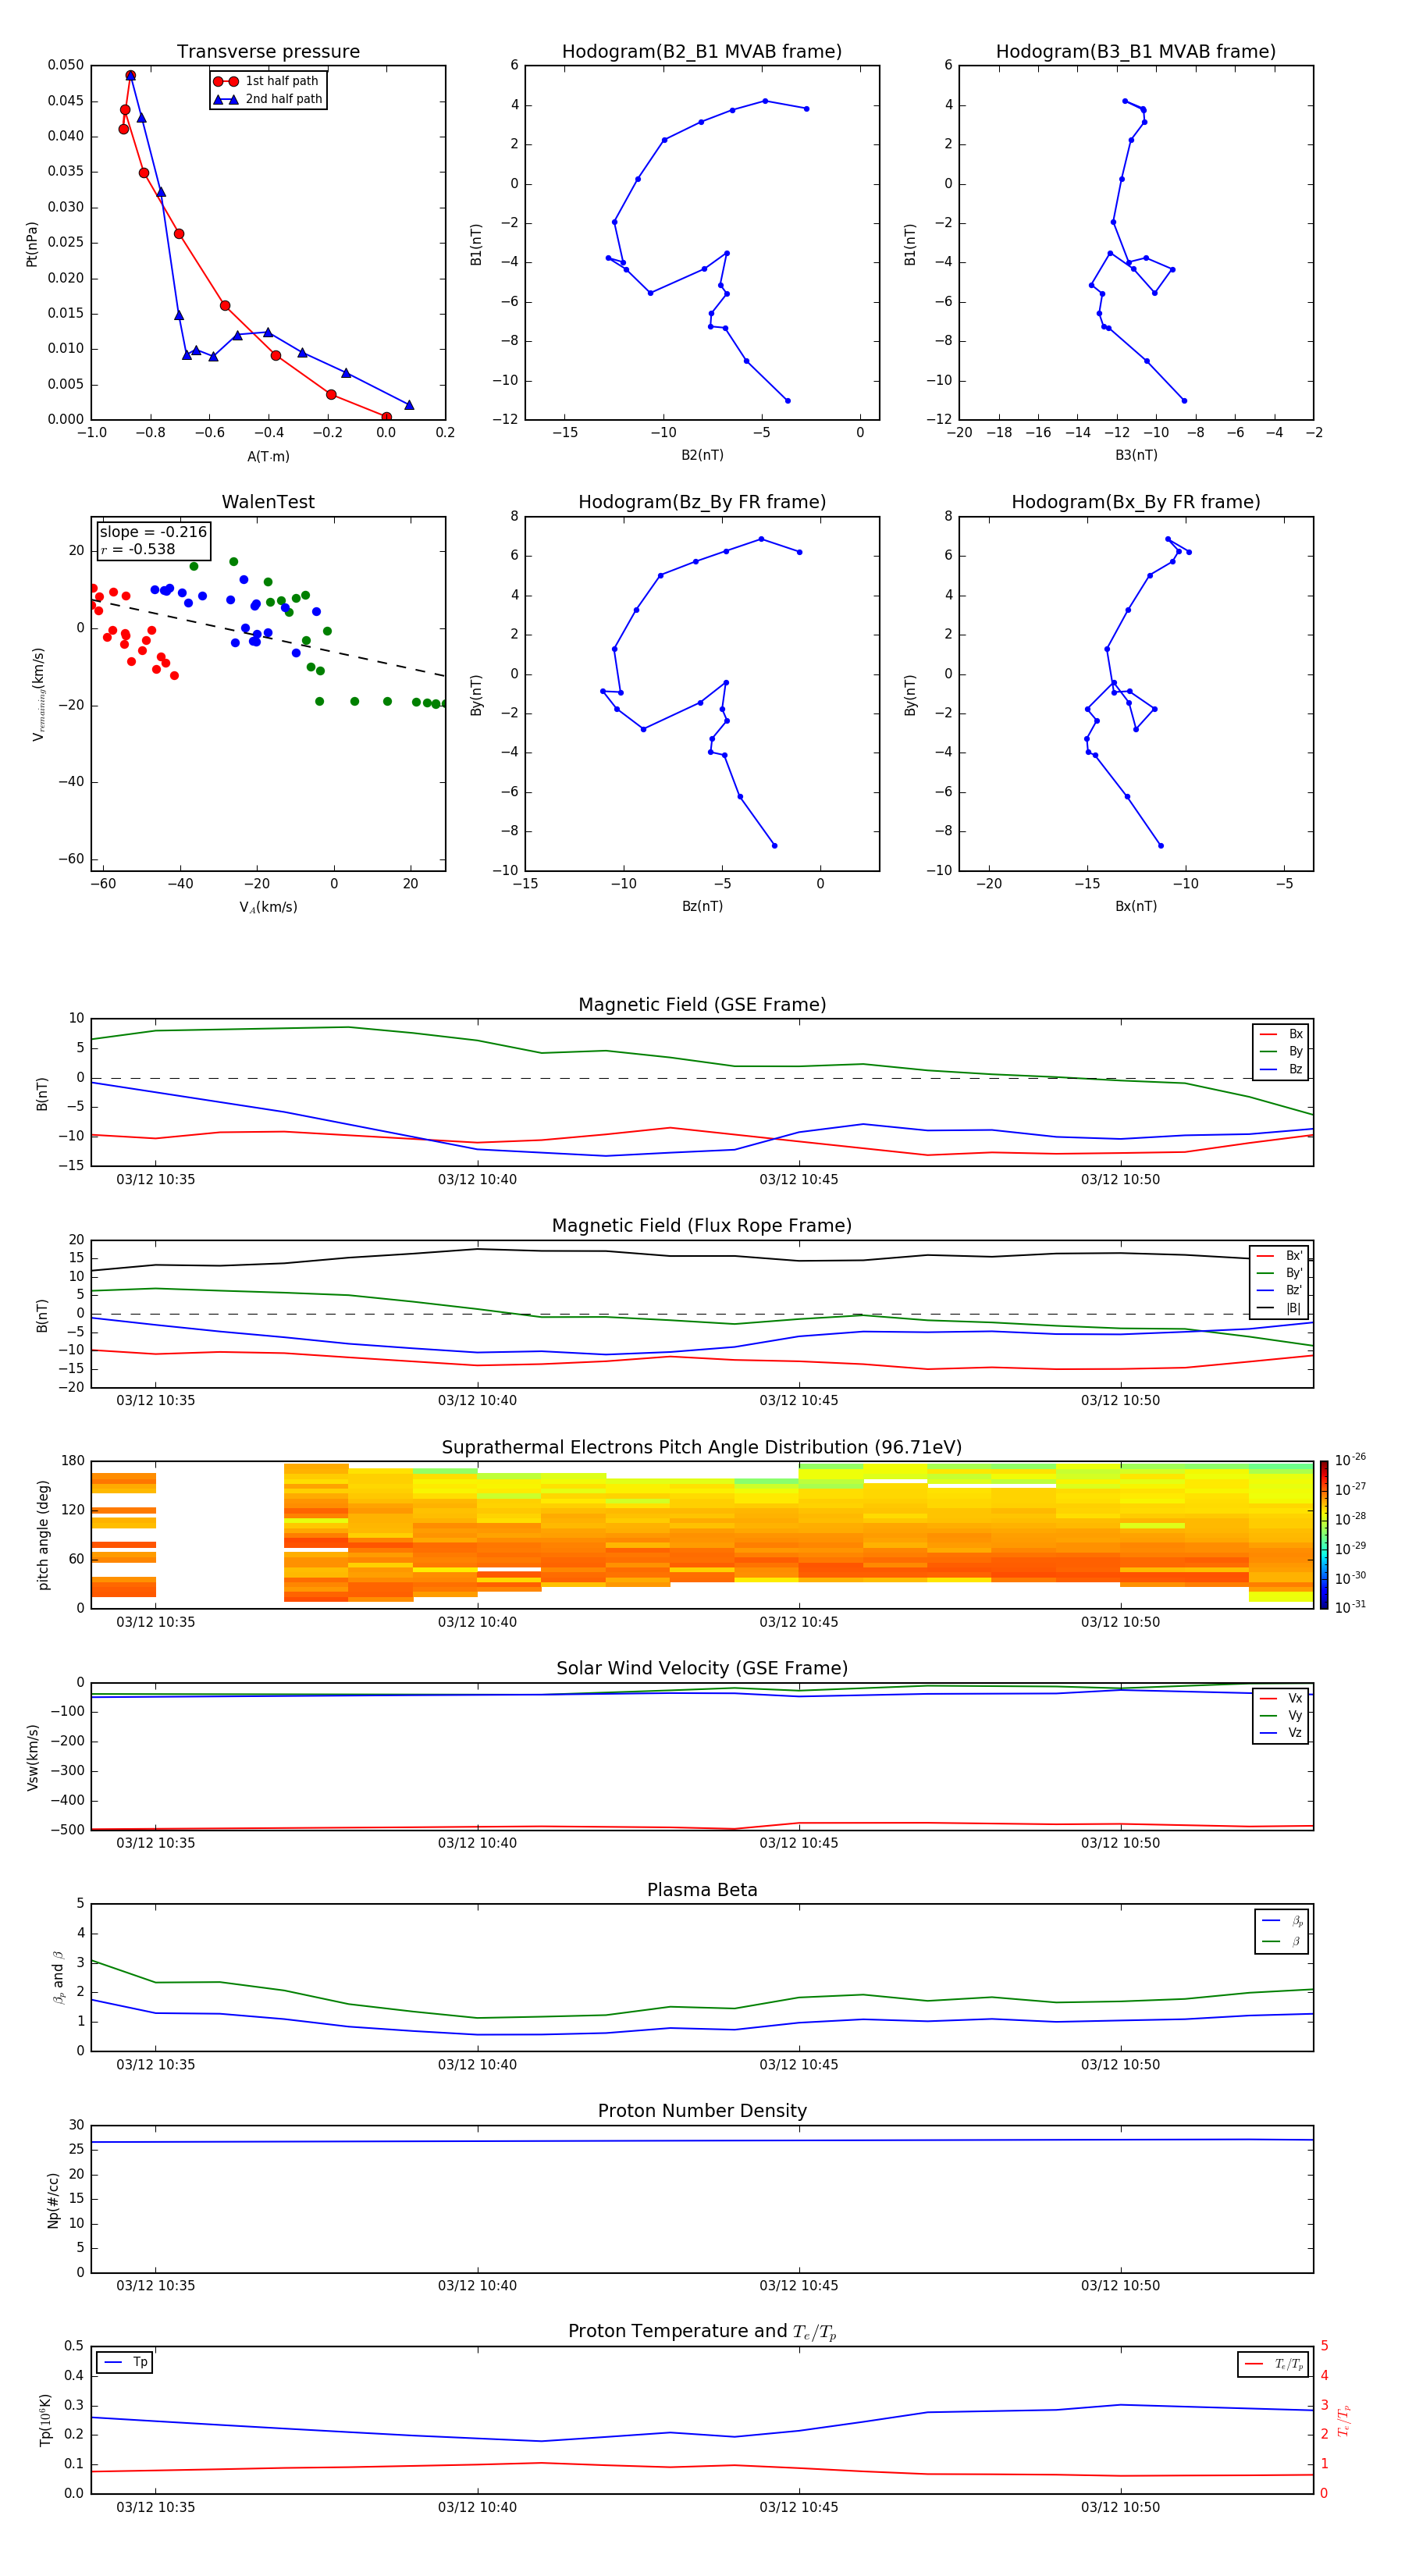This screenshot has height=2576, width=1405.
Task: Click the Suprathermal Electrons Pitch Angle Distribution title
Action: [702, 1448]
